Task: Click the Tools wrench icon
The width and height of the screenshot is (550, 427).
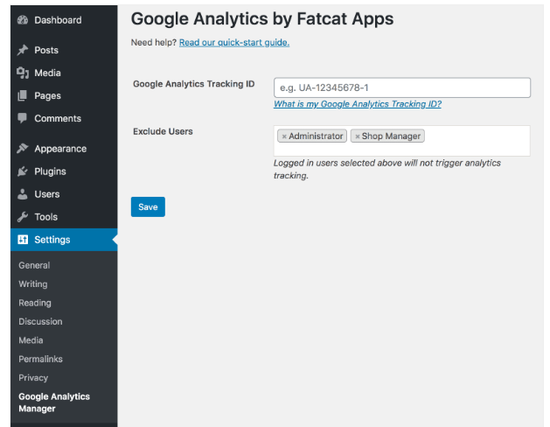Action: [23, 217]
